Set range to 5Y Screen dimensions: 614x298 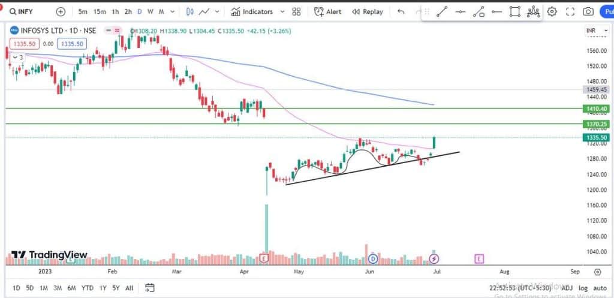(116, 288)
